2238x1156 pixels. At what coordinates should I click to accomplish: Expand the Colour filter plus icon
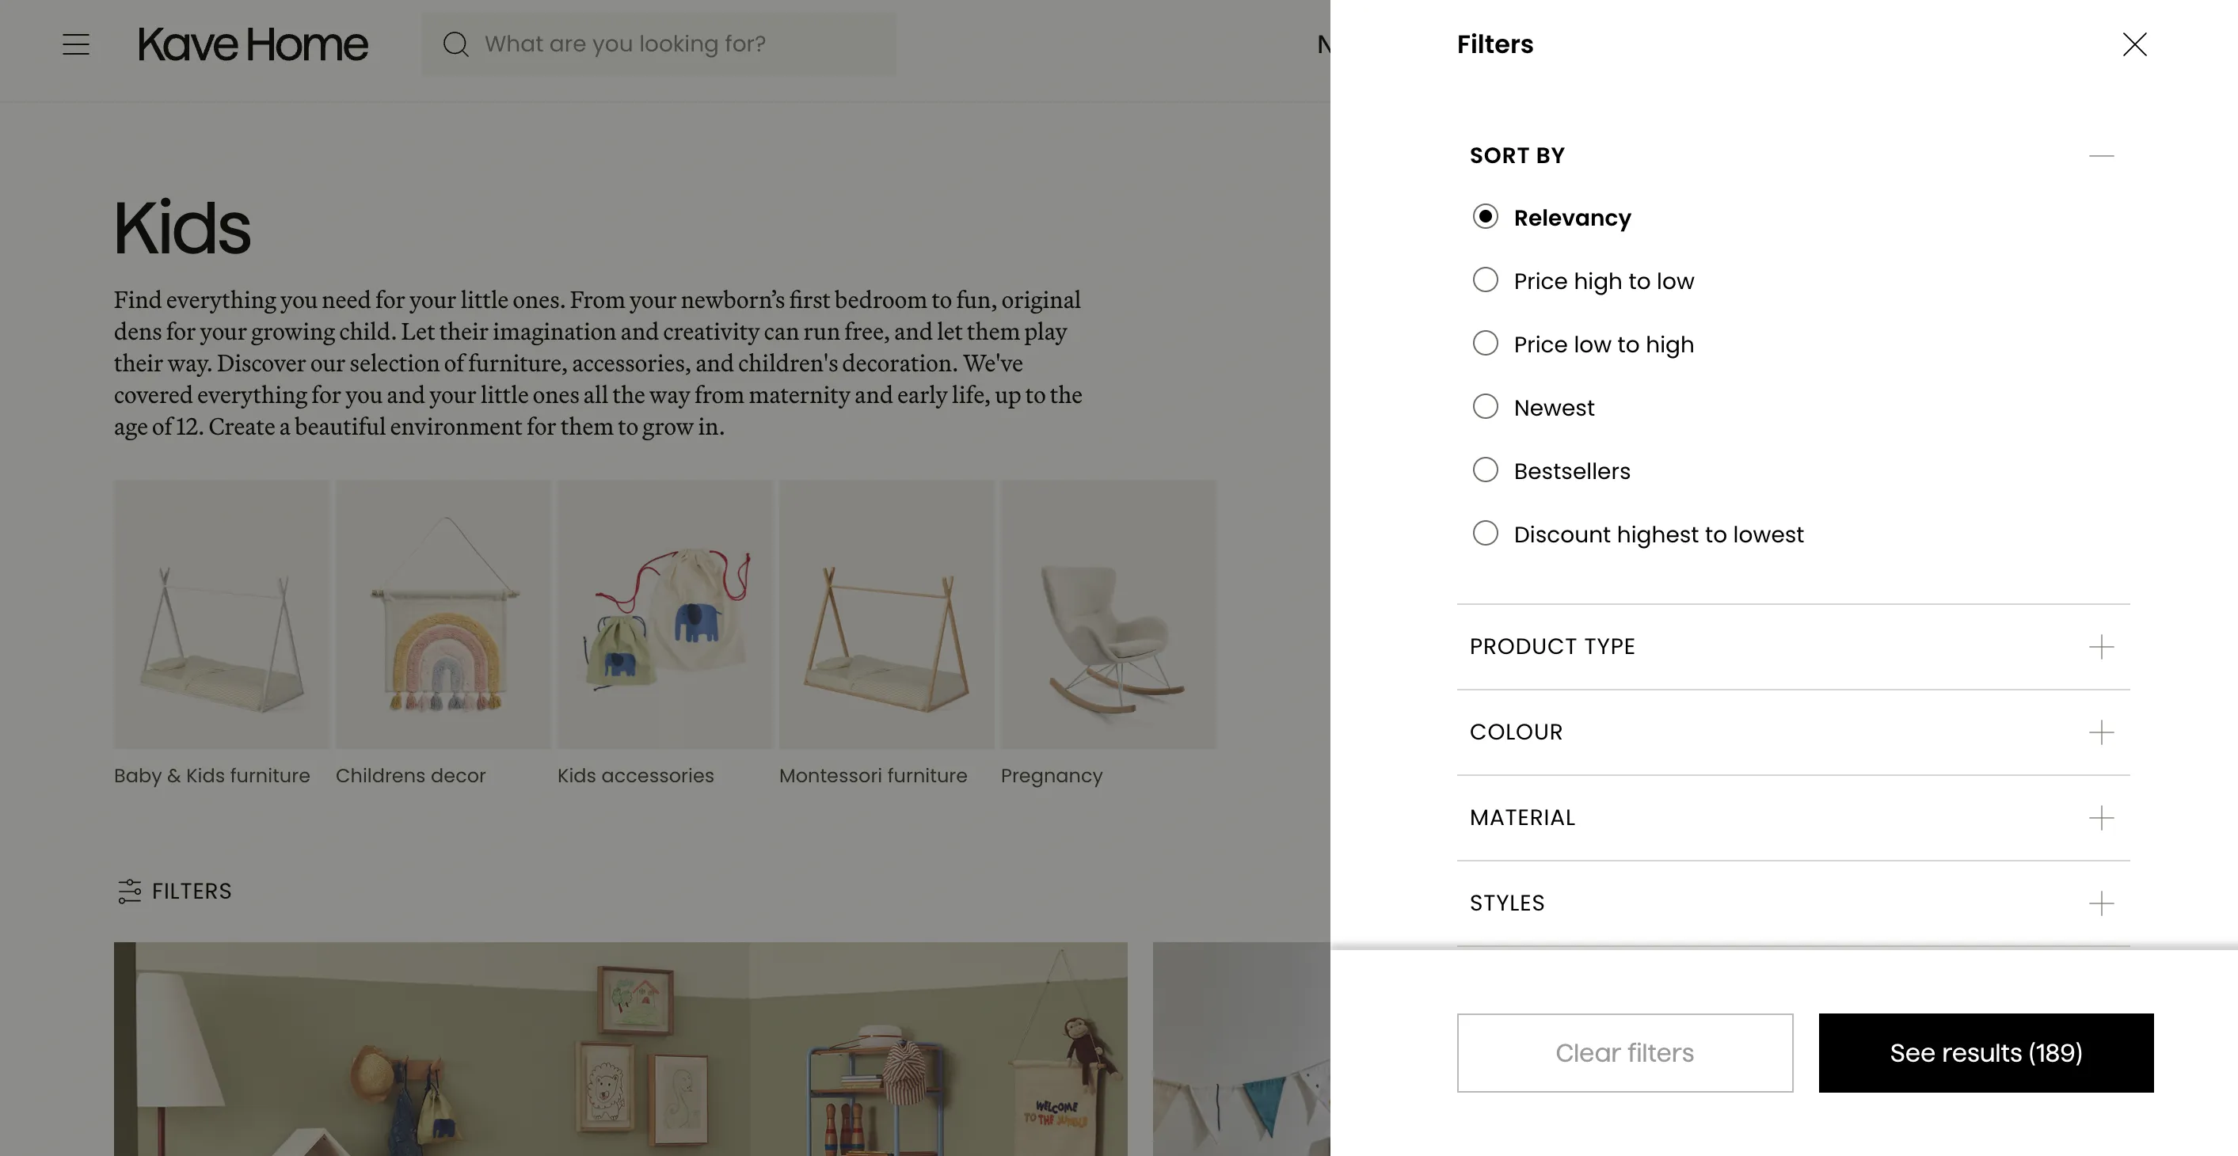coord(2101,732)
